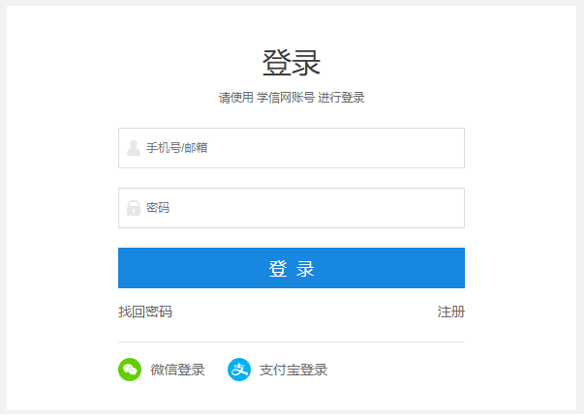The image size is (585, 416).
Task: Go to the 注册 link
Action: click(x=450, y=312)
